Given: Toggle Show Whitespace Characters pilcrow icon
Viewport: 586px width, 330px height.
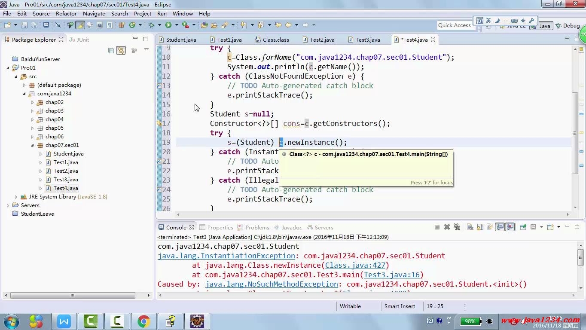Looking at the screenshot, I should click(110, 25).
